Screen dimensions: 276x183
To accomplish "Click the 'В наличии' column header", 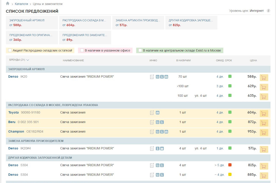I will point(183,60).
